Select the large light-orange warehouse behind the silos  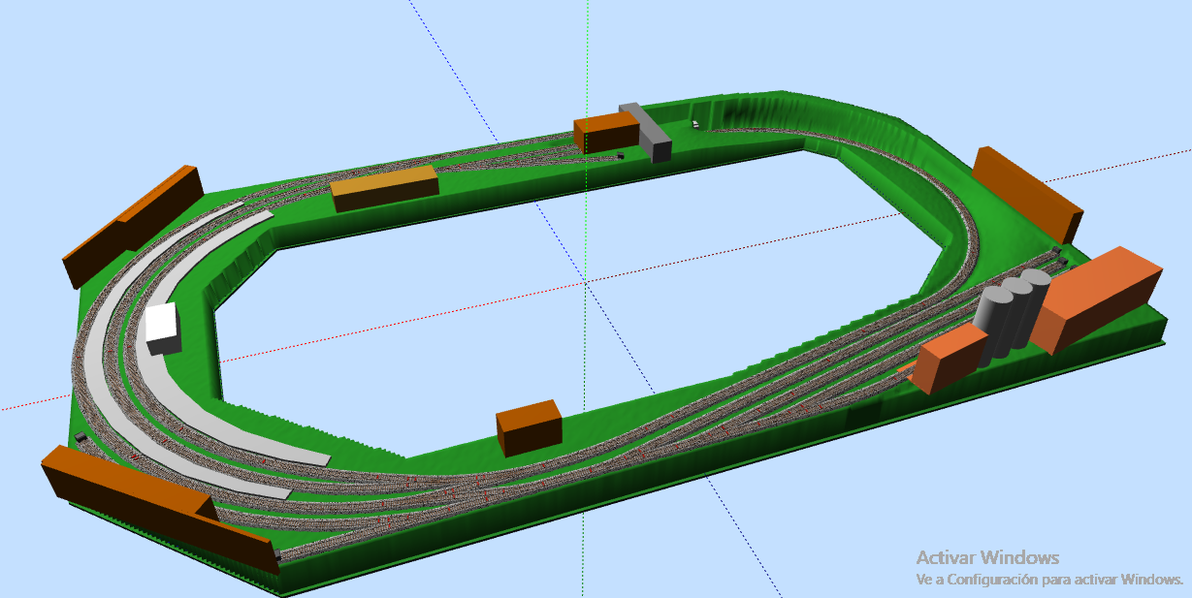point(1096,298)
